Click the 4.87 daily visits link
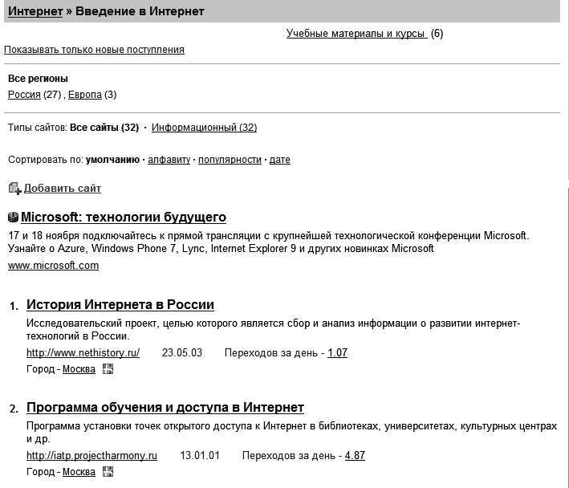569x488 pixels. pyautogui.click(x=355, y=455)
